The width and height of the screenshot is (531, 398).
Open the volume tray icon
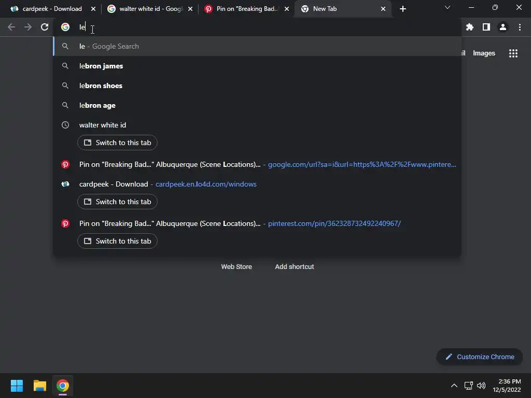[481, 386]
